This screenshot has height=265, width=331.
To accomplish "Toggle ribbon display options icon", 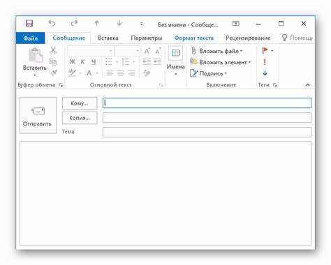I will (236, 24).
